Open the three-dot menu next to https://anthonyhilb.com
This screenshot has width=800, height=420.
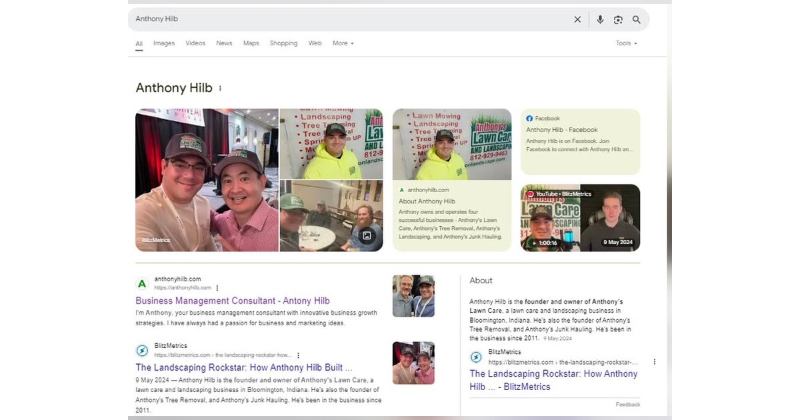point(217,288)
